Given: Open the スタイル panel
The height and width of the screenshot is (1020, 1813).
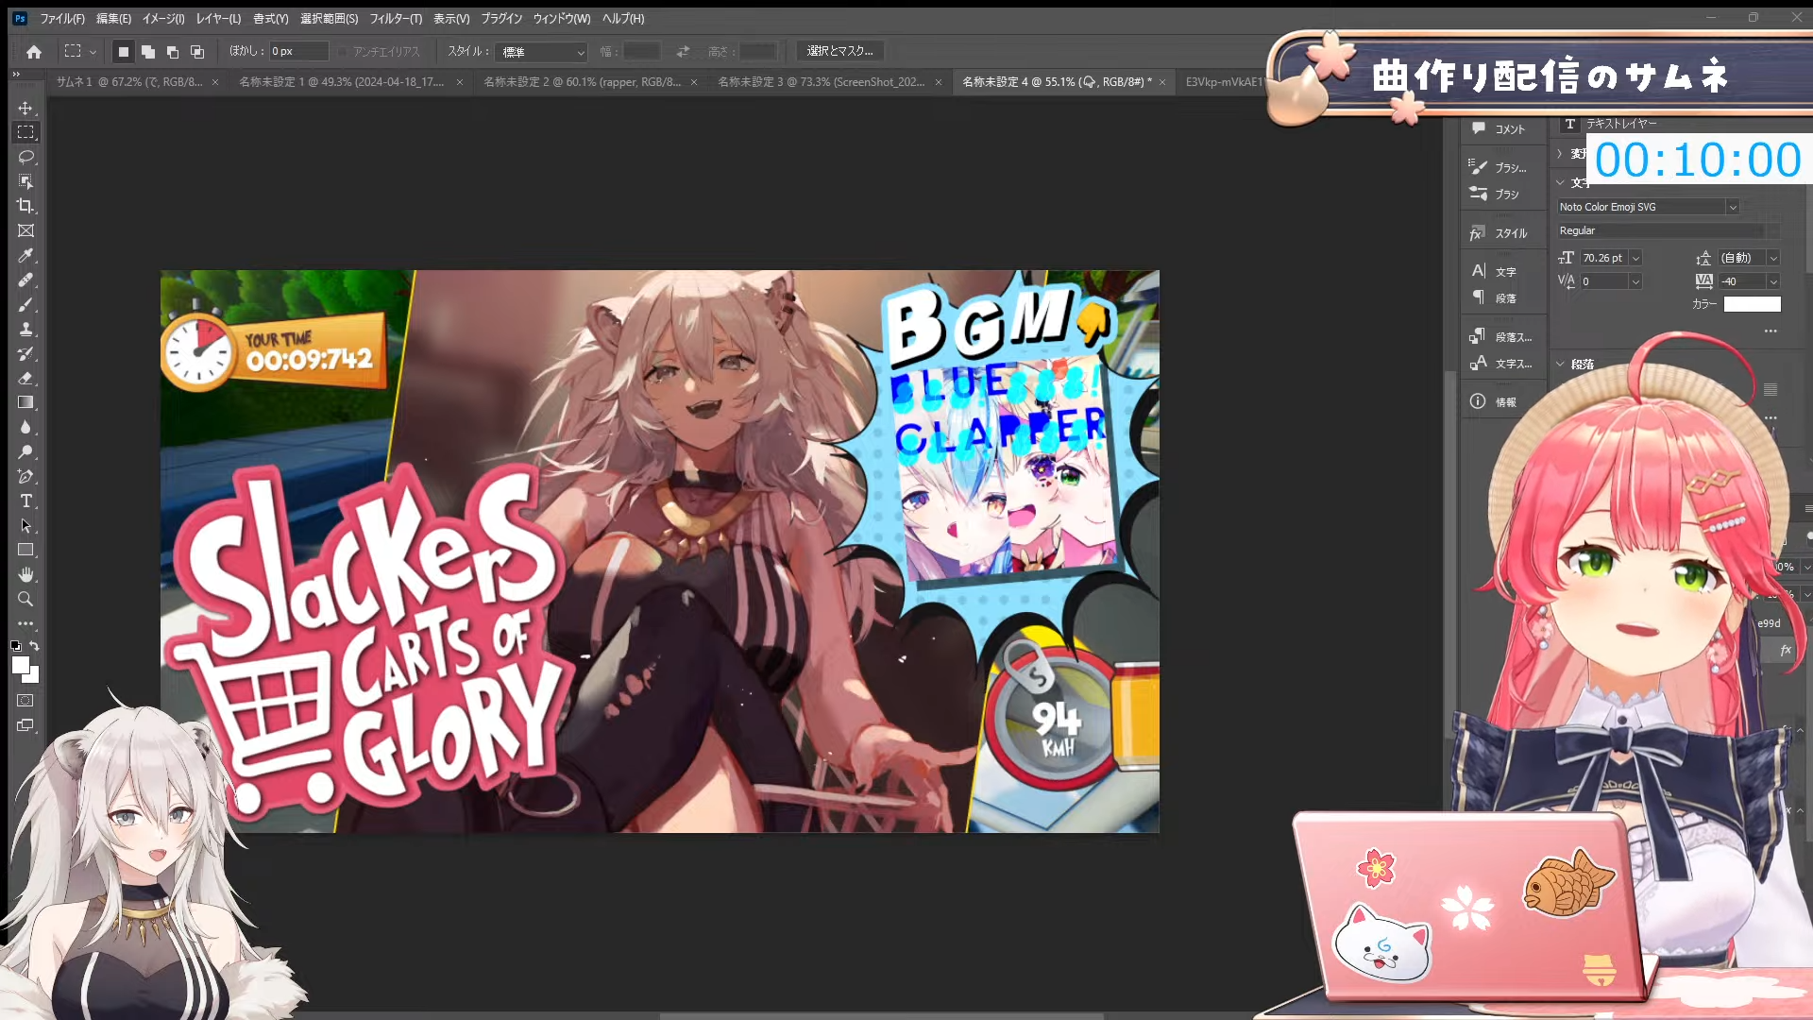Looking at the screenshot, I should point(1500,233).
